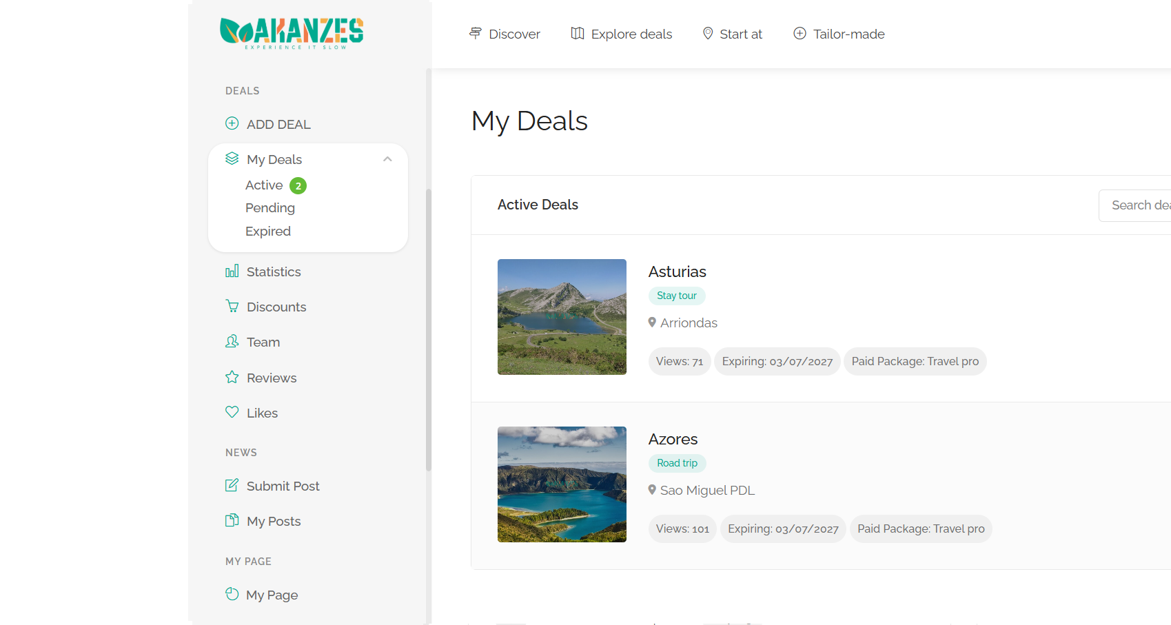Image resolution: width=1171 pixels, height=625 pixels.
Task: Click the Azores Paid Package: Travel pro badge
Action: (921, 529)
